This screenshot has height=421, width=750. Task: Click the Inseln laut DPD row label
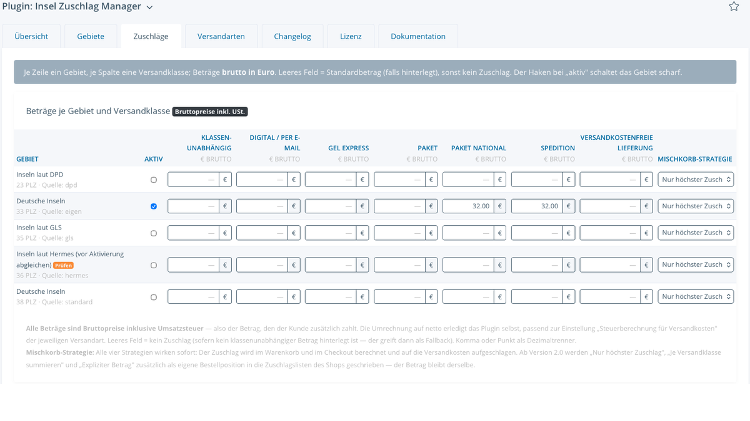tap(40, 175)
